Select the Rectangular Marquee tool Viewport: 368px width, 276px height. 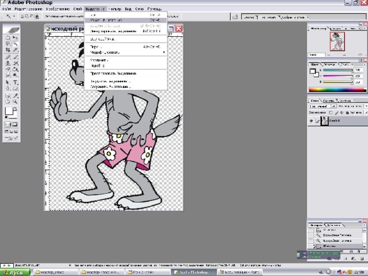(8, 37)
